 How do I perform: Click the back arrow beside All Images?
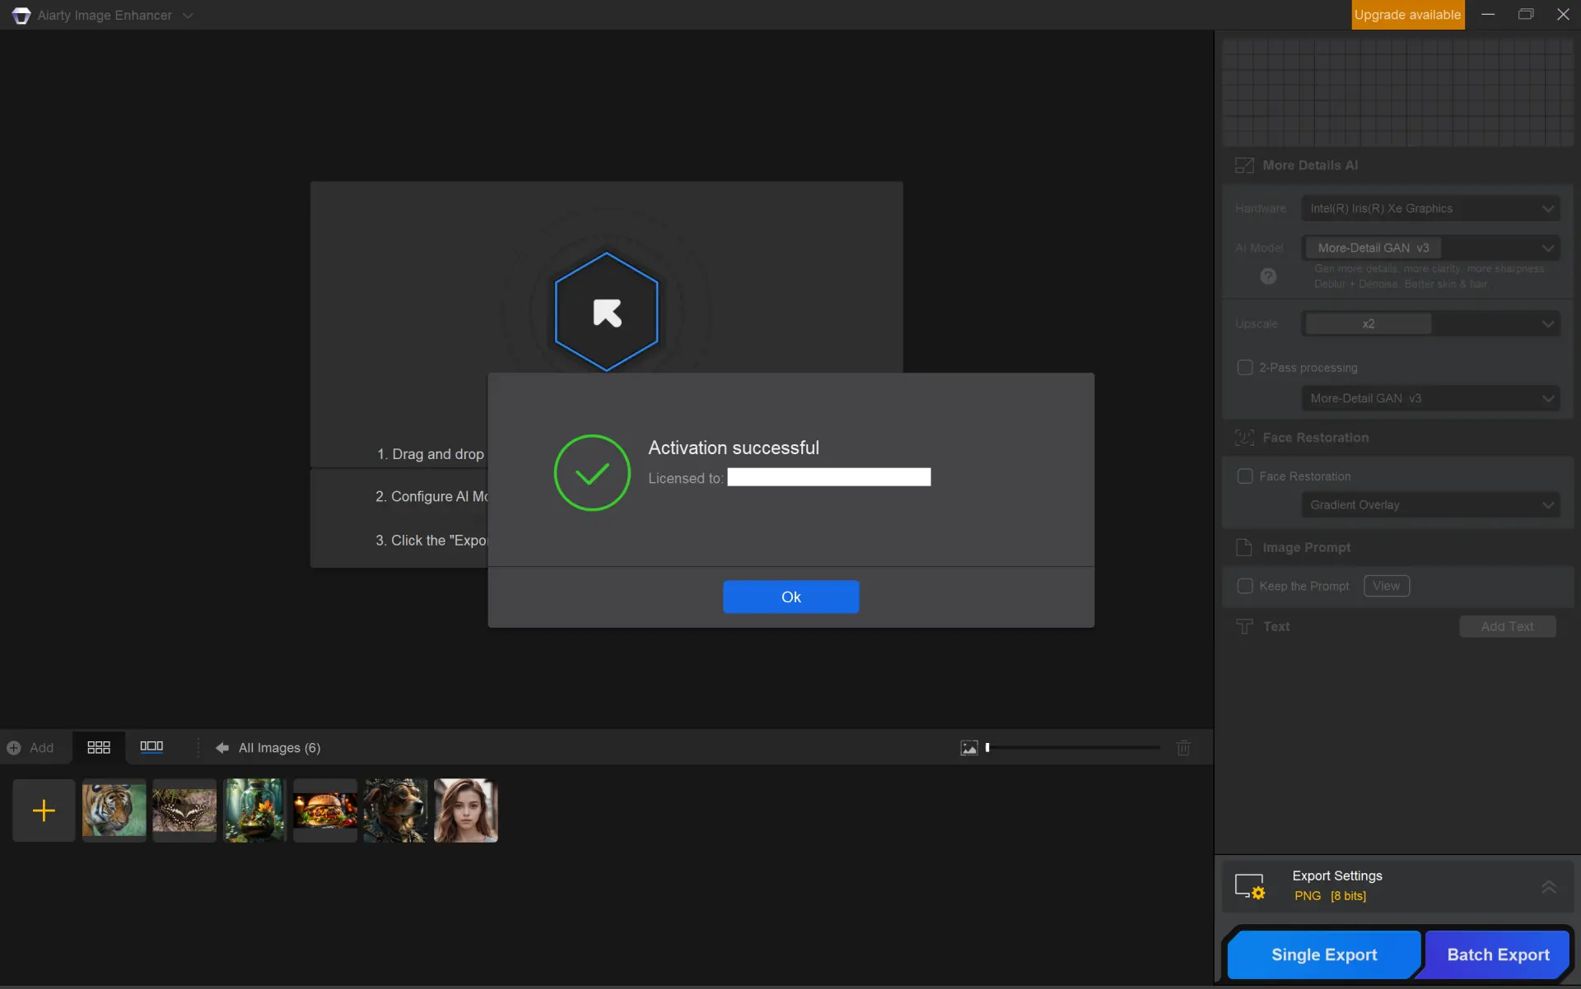[x=222, y=748]
